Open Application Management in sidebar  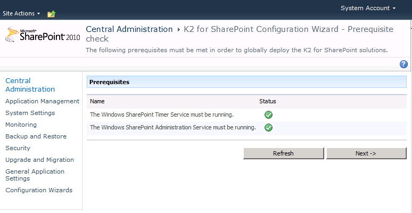42,101
